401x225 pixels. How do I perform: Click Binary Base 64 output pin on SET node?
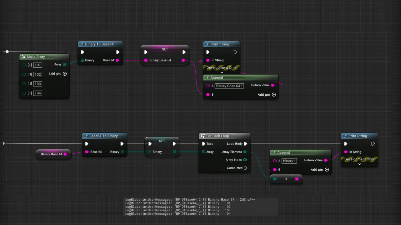[184, 60]
